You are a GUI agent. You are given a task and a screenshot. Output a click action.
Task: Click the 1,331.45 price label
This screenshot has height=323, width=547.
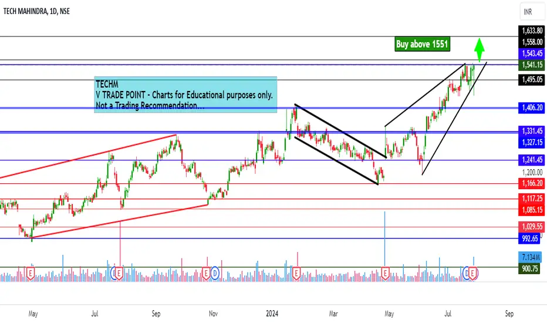(532, 131)
